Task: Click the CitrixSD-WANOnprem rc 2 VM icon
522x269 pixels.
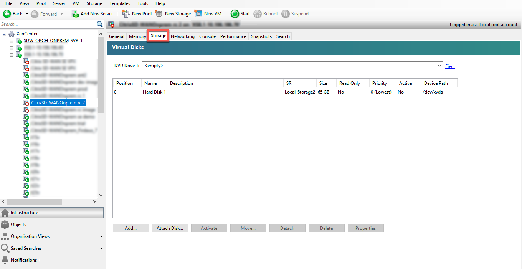Action: (26, 103)
